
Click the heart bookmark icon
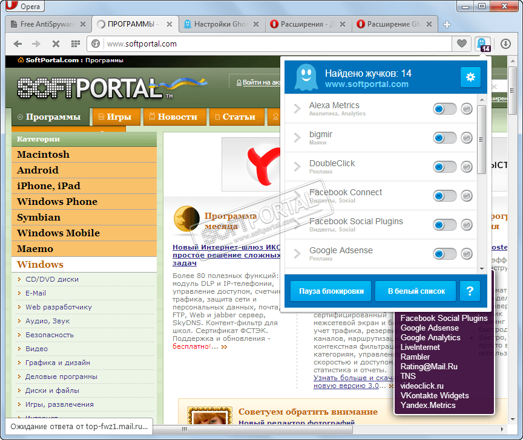pos(462,44)
